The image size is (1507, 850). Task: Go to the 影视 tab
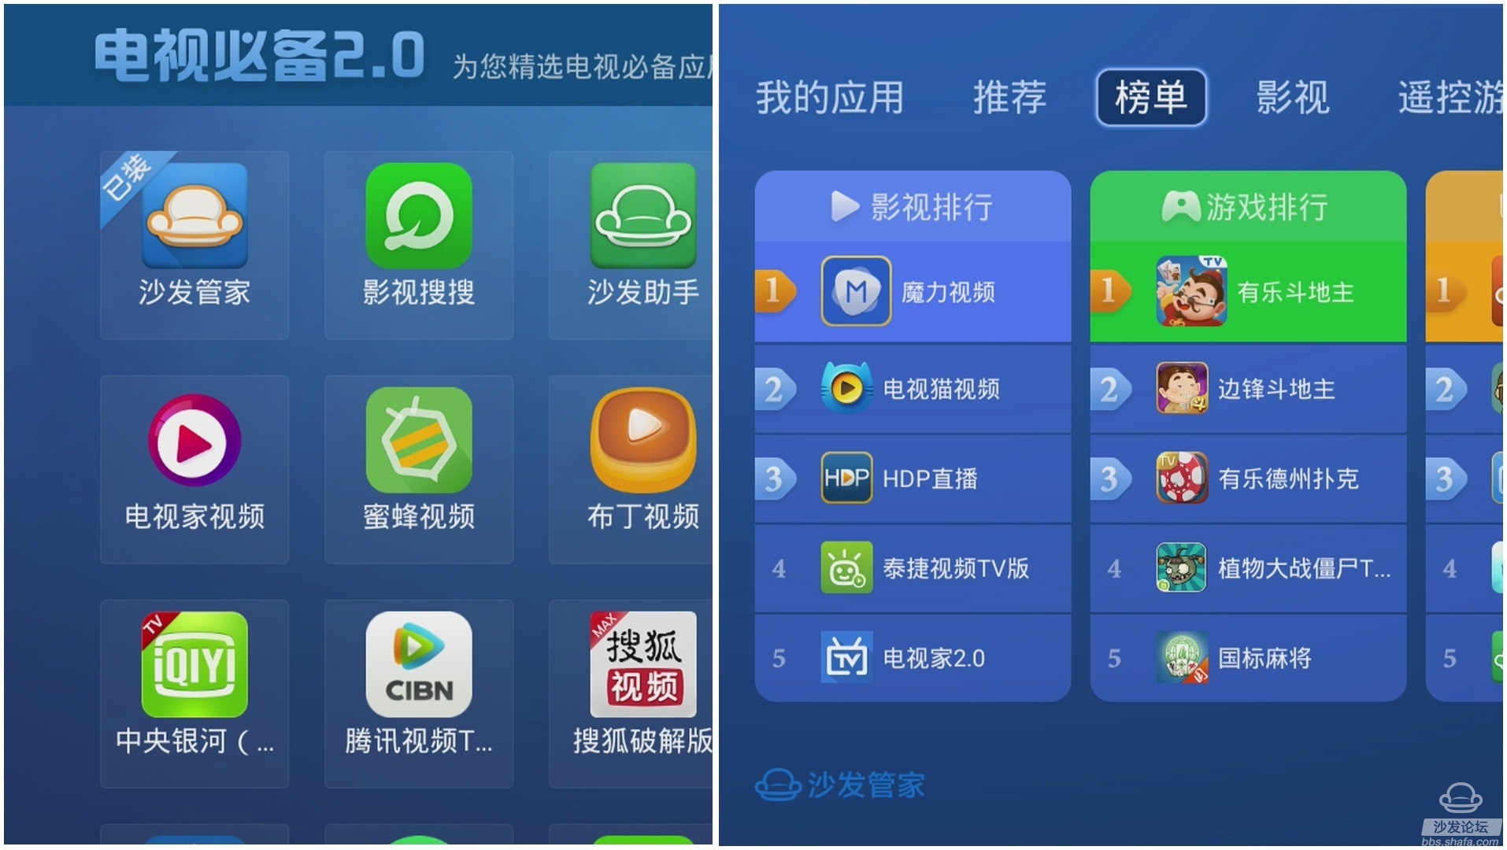[x=1293, y=98]
